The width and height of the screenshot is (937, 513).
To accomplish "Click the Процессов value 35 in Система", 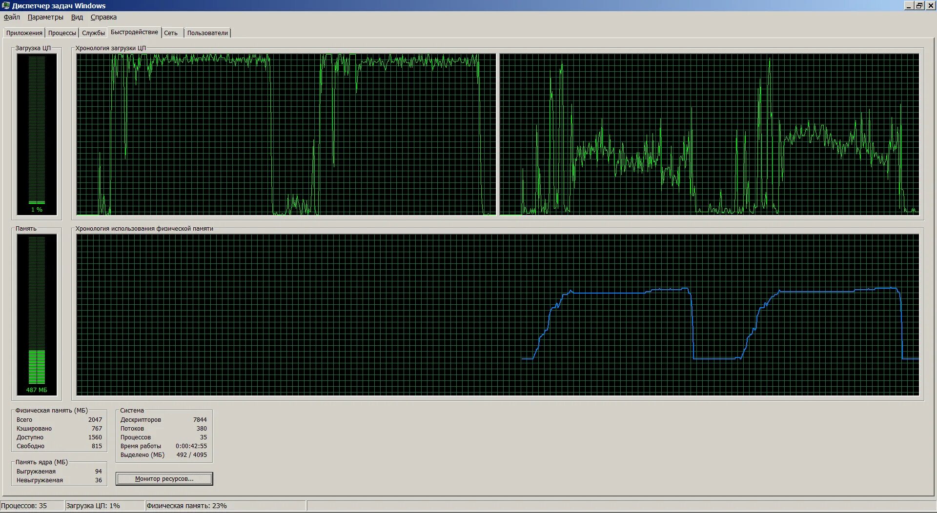I will (x=204, y=437).
